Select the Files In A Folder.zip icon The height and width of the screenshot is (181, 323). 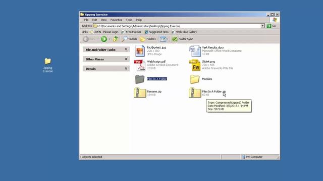(195, 93)
